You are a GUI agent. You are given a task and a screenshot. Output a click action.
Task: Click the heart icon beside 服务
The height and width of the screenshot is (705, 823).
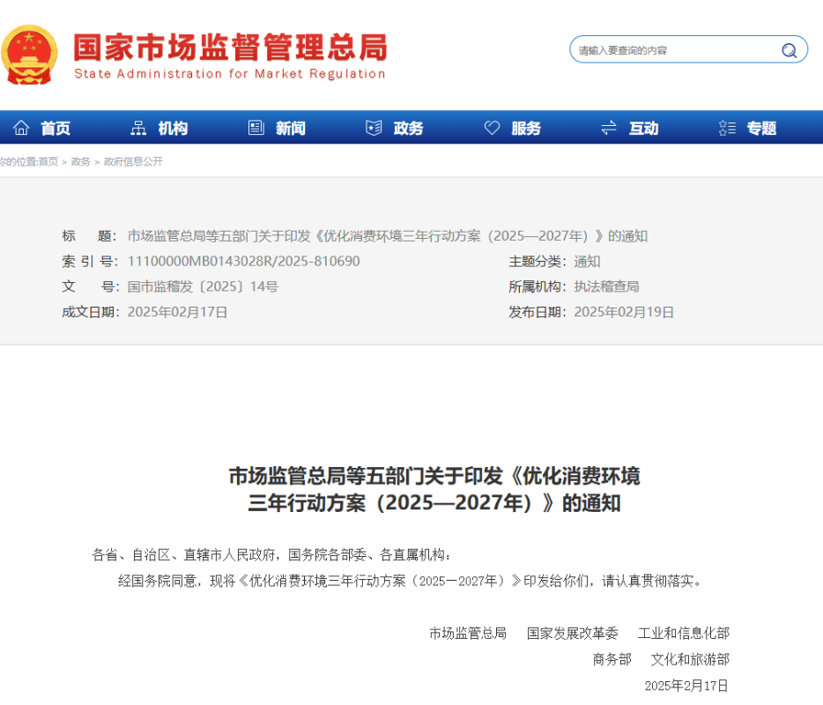coord(492,128)
